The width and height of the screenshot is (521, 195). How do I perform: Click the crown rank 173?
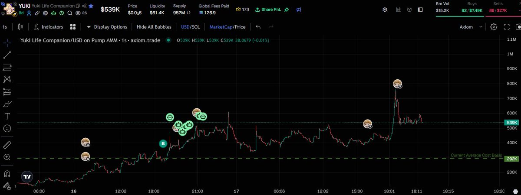click(x=243, y=10)
